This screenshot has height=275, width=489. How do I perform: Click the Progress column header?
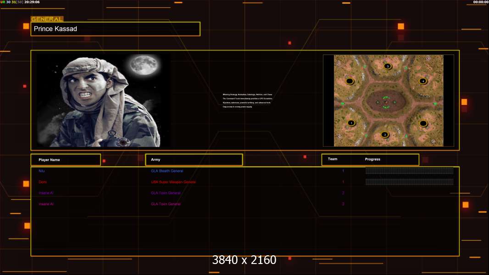point(372,159)
